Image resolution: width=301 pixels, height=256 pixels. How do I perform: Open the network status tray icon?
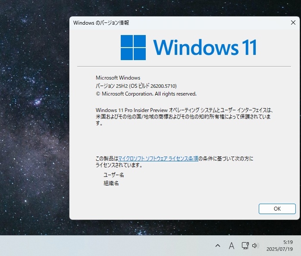tap(245, 246)
